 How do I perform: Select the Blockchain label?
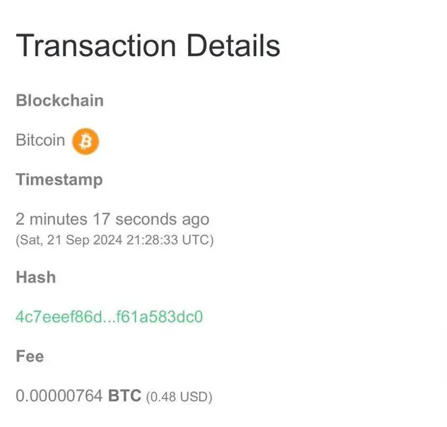click(59, 101)
